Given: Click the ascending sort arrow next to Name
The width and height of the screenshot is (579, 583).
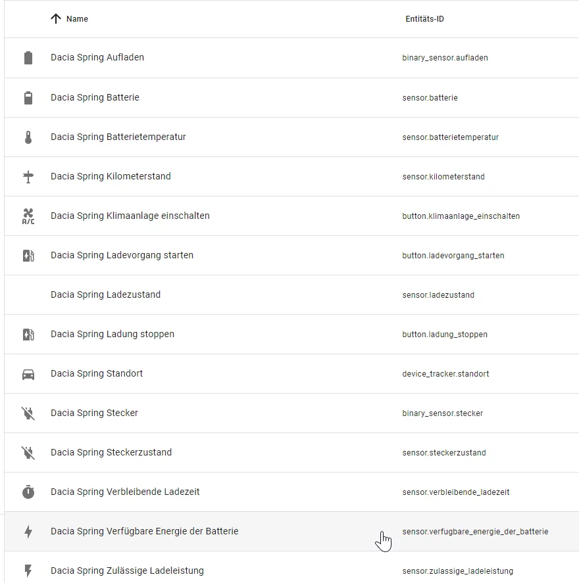Looking at the screenshot, I should 56,19.
